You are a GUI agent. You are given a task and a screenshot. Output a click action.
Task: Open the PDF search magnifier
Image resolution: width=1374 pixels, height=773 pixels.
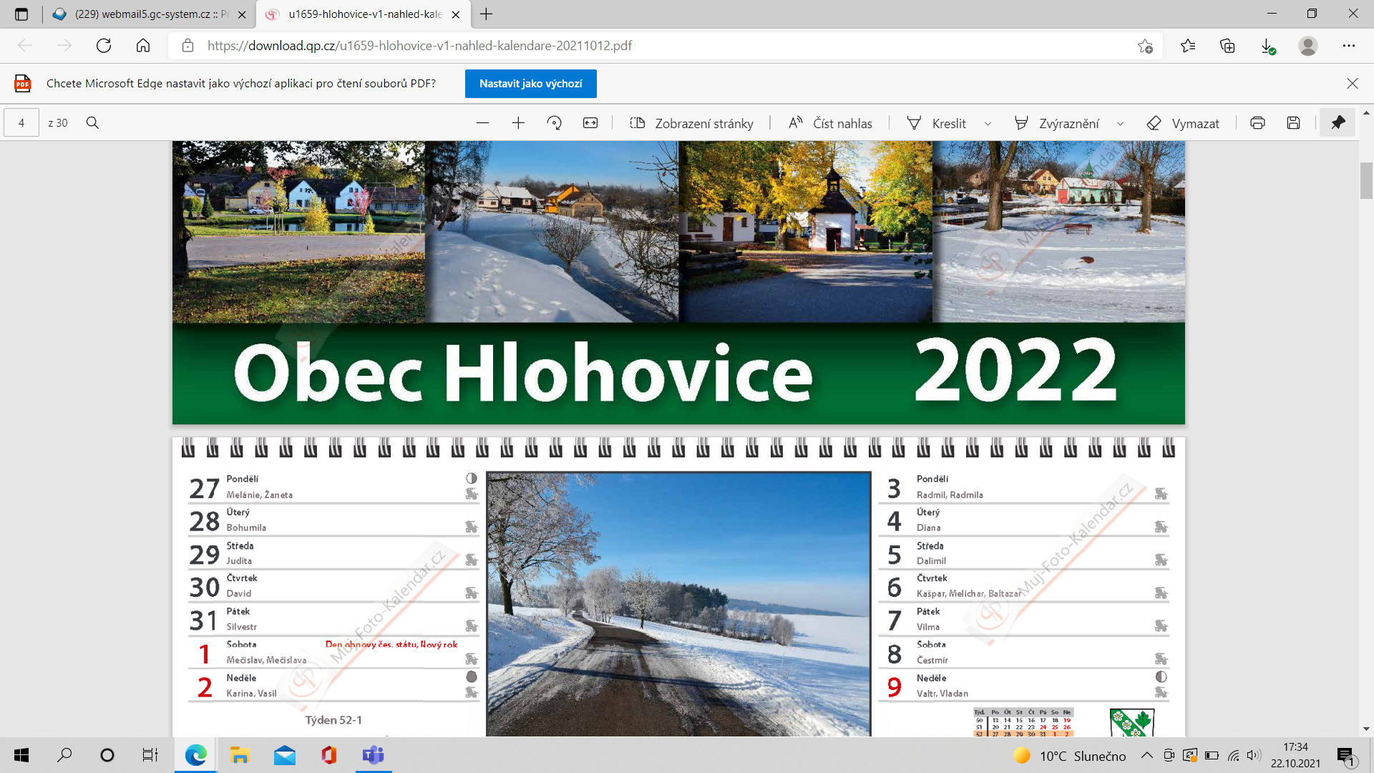pyautogui.click(x=92, y=123)
